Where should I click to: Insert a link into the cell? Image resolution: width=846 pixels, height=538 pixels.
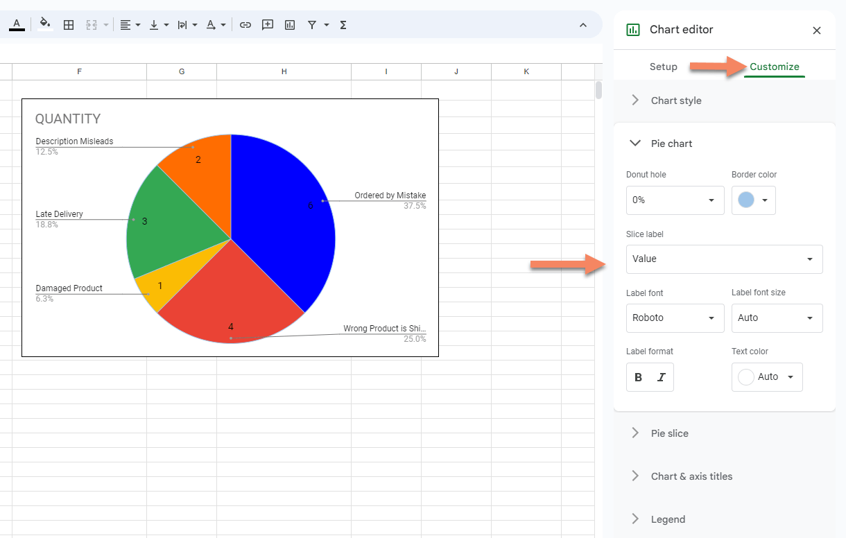[x=245, y=24]
